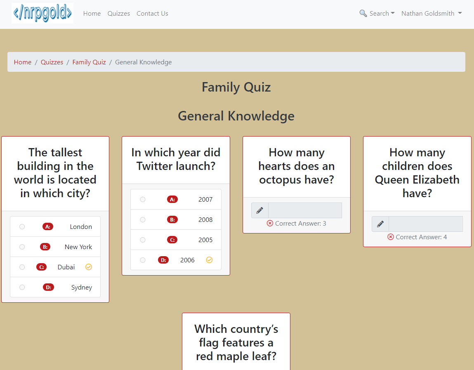Click the Sydney answer label
Screen dimensions: 474x370
[82, 288]
